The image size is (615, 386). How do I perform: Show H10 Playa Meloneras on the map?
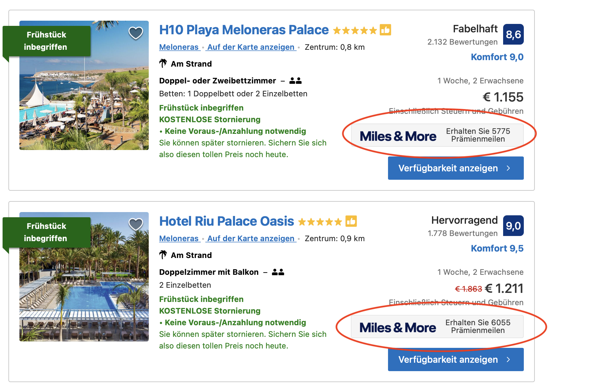(x=251, y=47)
